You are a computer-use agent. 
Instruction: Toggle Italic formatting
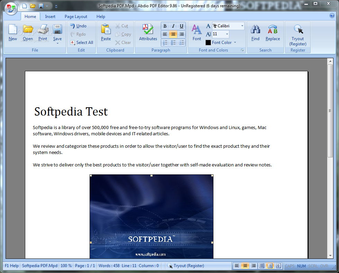coord(173,26)
